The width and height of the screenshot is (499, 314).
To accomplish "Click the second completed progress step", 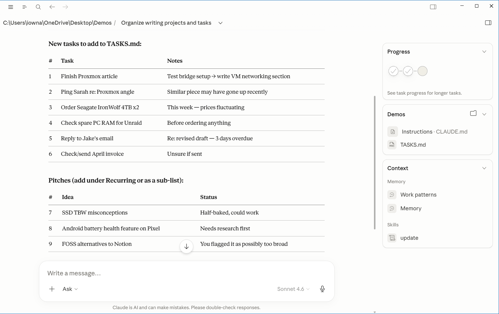I will point(408,71).
